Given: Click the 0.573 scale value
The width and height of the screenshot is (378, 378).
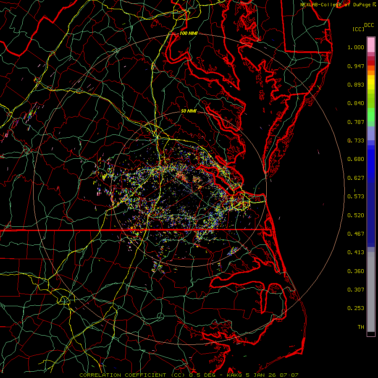Looking at the screenshot, I should [x=356, y=197].
